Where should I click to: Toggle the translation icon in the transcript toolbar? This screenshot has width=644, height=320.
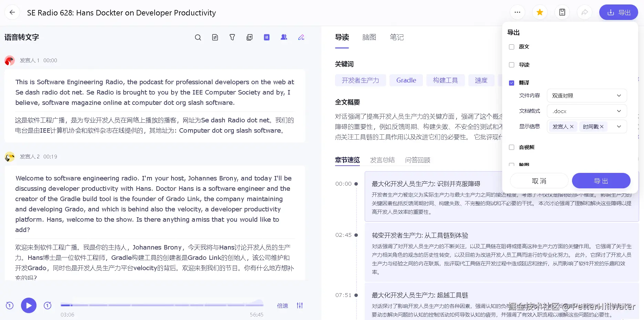tap(267, 37)
